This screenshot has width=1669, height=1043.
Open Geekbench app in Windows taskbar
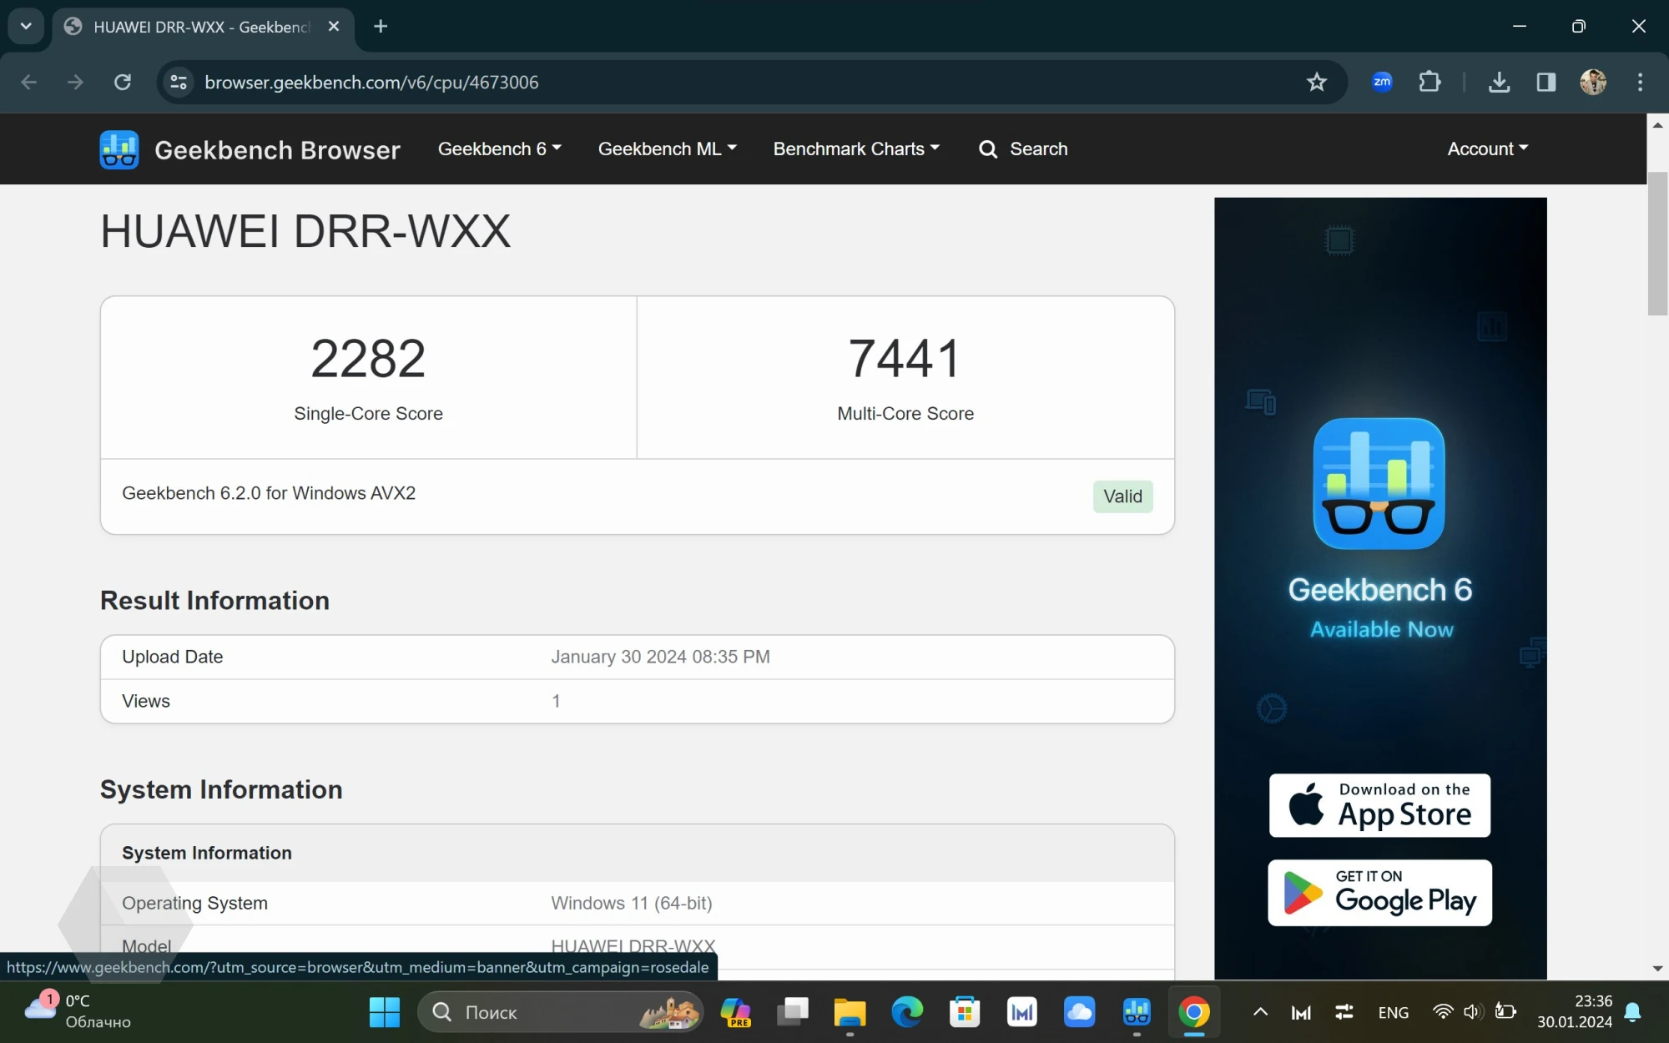coord(1137,1012)
